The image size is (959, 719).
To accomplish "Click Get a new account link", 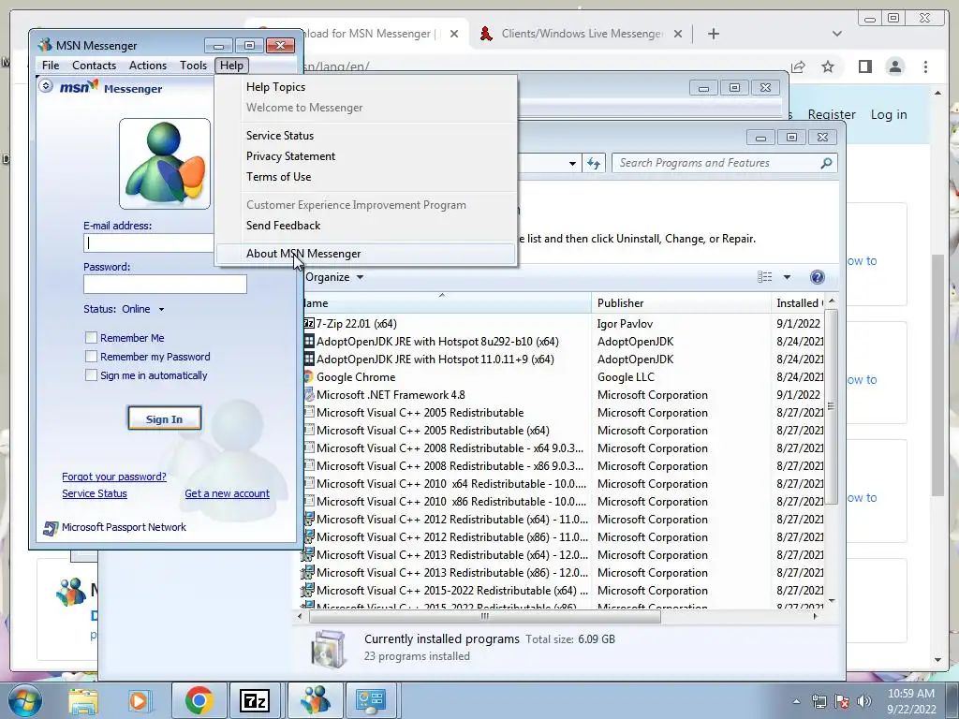I will click(x=227, y=494).
